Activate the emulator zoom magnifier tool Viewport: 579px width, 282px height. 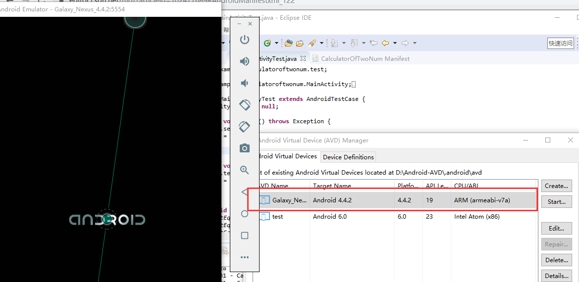245,170
